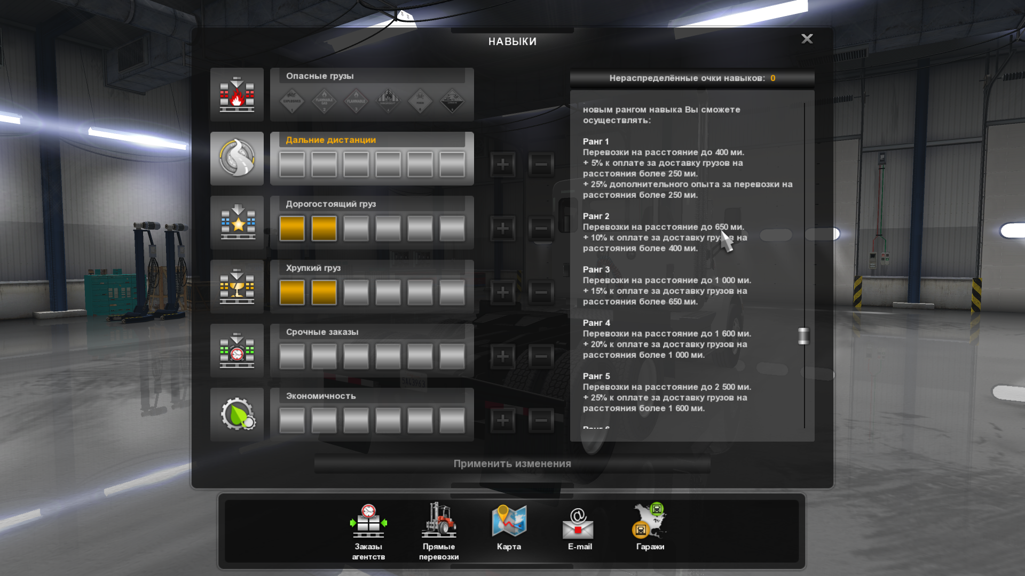
Task: Select the Urgent delivery skill icon
Action: [237, 350]
